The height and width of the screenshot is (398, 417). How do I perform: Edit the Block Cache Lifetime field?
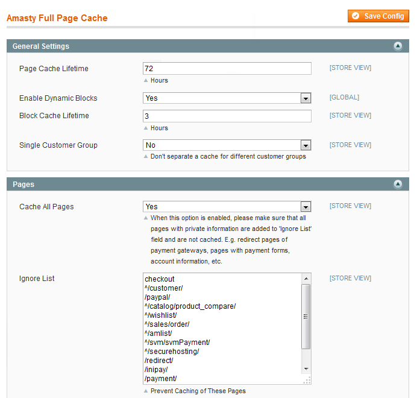(x=227, y=116)
